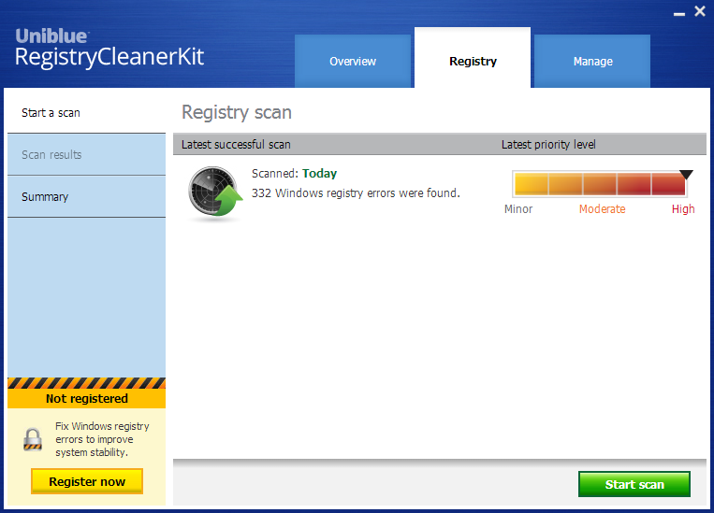The height and width of the screenshot is (513, 714).
Task: Close the RegistryCleanerKit window
Action: click(700, 11)
